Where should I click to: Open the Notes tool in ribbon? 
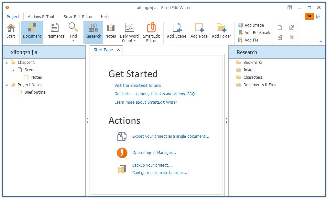point(110,31)
